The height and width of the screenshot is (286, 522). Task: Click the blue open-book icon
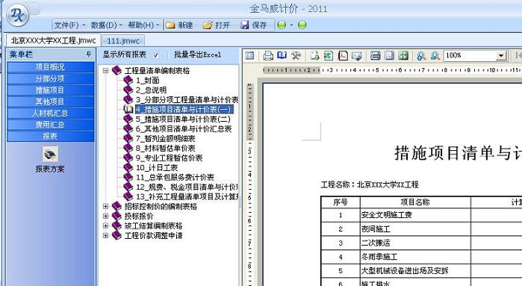coord(282,55)
